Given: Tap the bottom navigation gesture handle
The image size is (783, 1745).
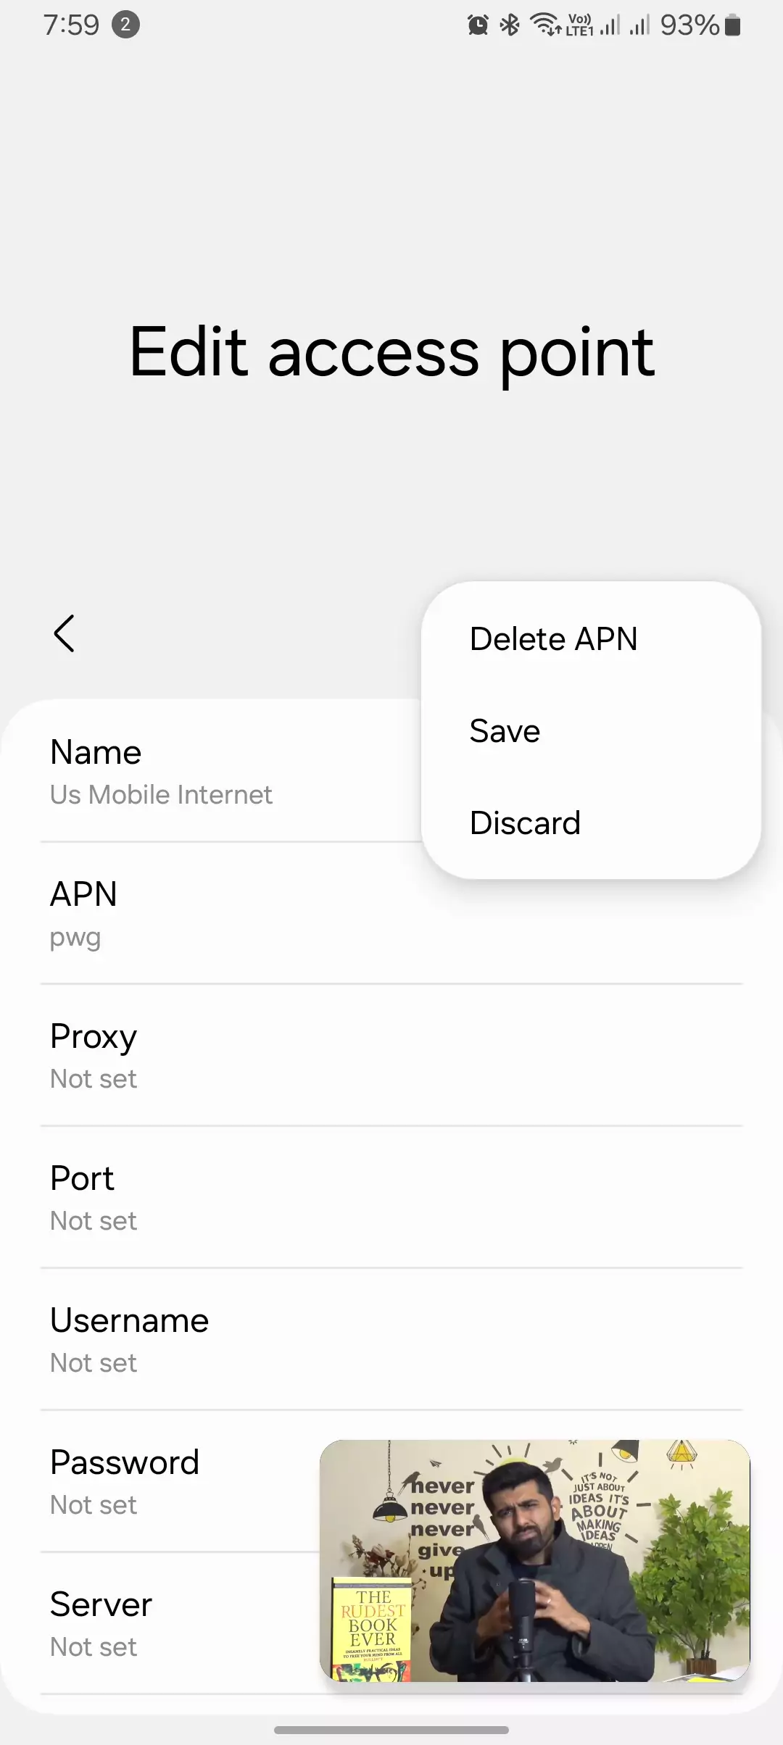Looking at the screenshot, I should tap(391, 1730).
